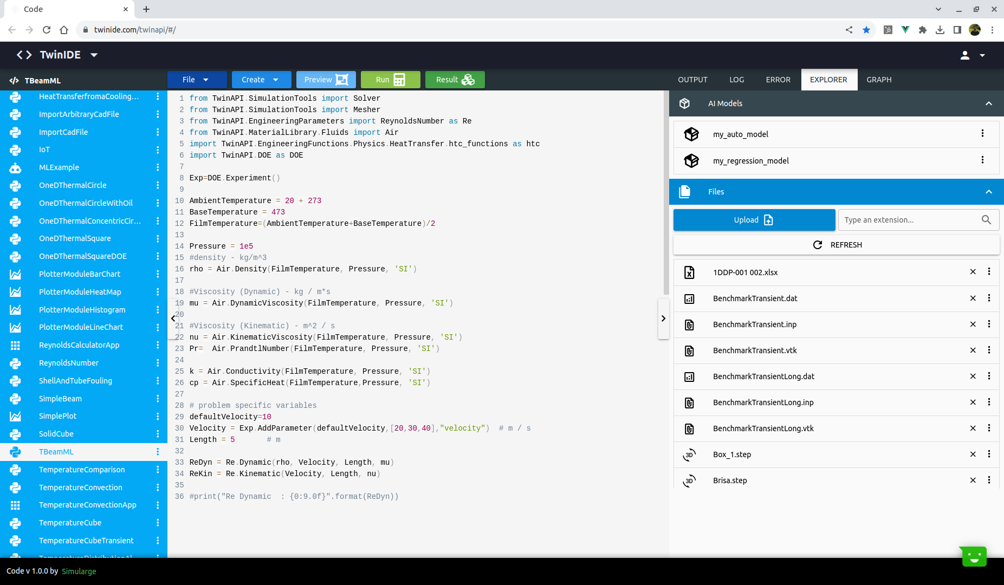The width and height of the screenshot is (1004, 585).
Task: Open options for MLExample in sidebar
Action: [x=158, y=167]
